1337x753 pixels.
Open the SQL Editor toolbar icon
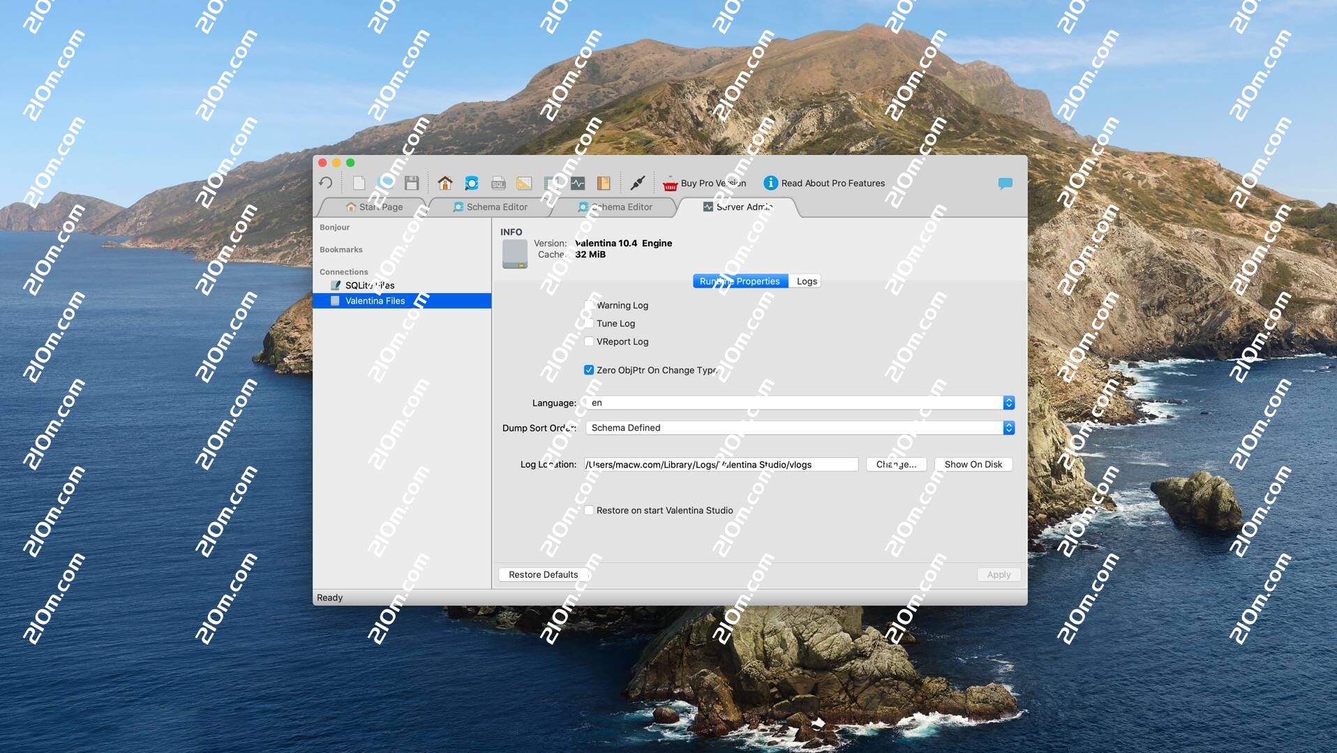(x=498, y=183)
